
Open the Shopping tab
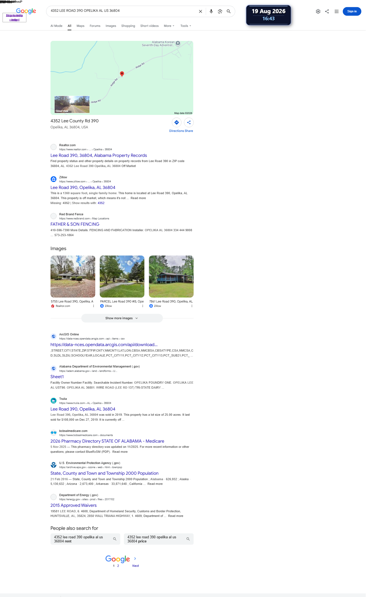(128, 26)
